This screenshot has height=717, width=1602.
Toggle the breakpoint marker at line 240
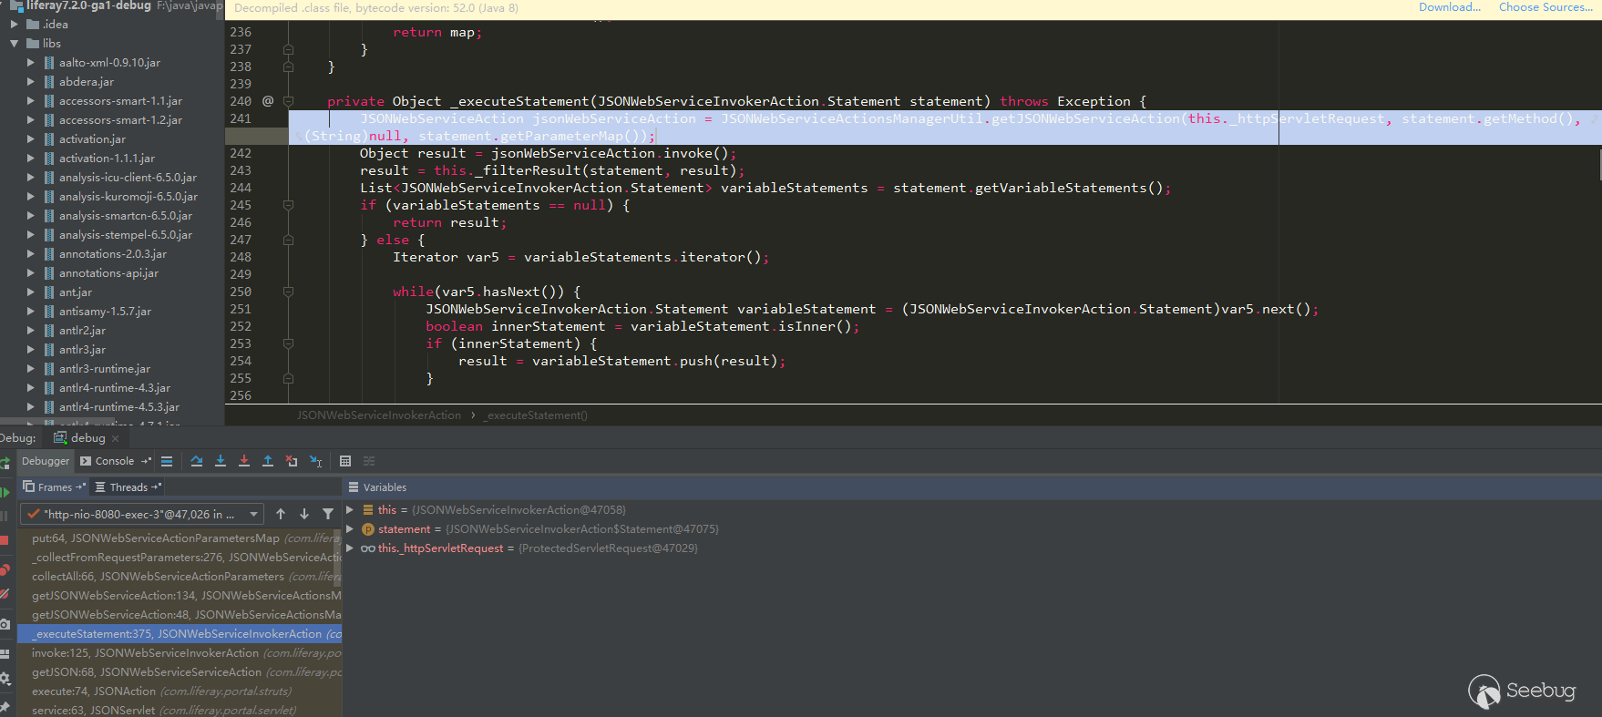click(x=268, y=101)
